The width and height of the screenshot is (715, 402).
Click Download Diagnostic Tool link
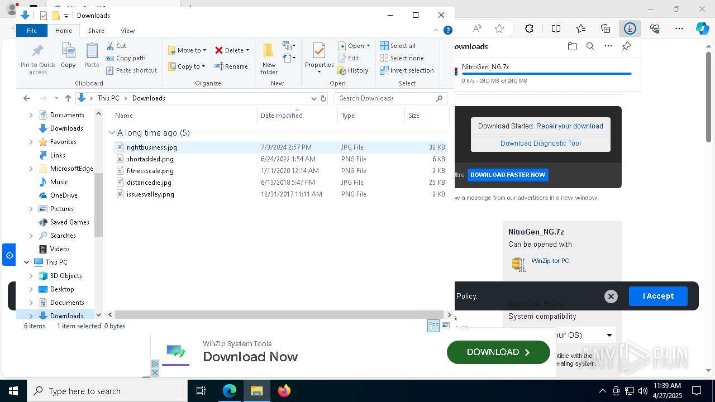[541, 143]
